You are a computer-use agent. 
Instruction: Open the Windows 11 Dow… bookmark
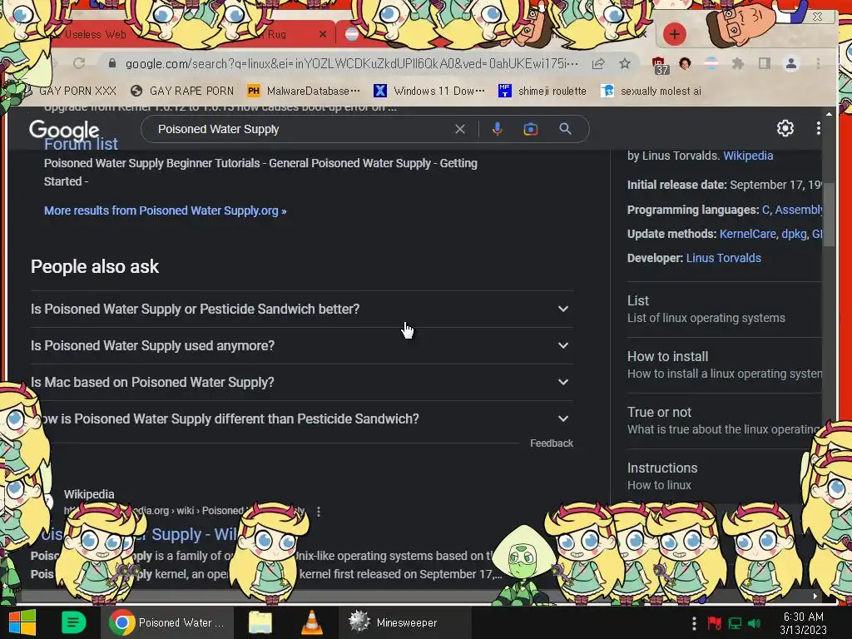429,91
